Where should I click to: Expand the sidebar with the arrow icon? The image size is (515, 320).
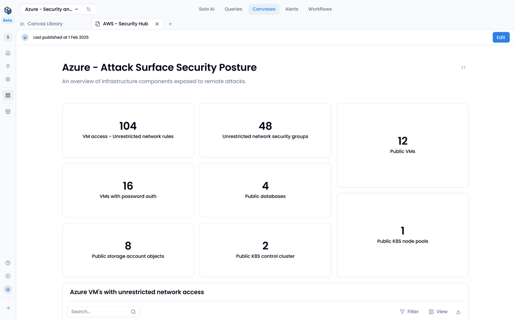(8, 308)
